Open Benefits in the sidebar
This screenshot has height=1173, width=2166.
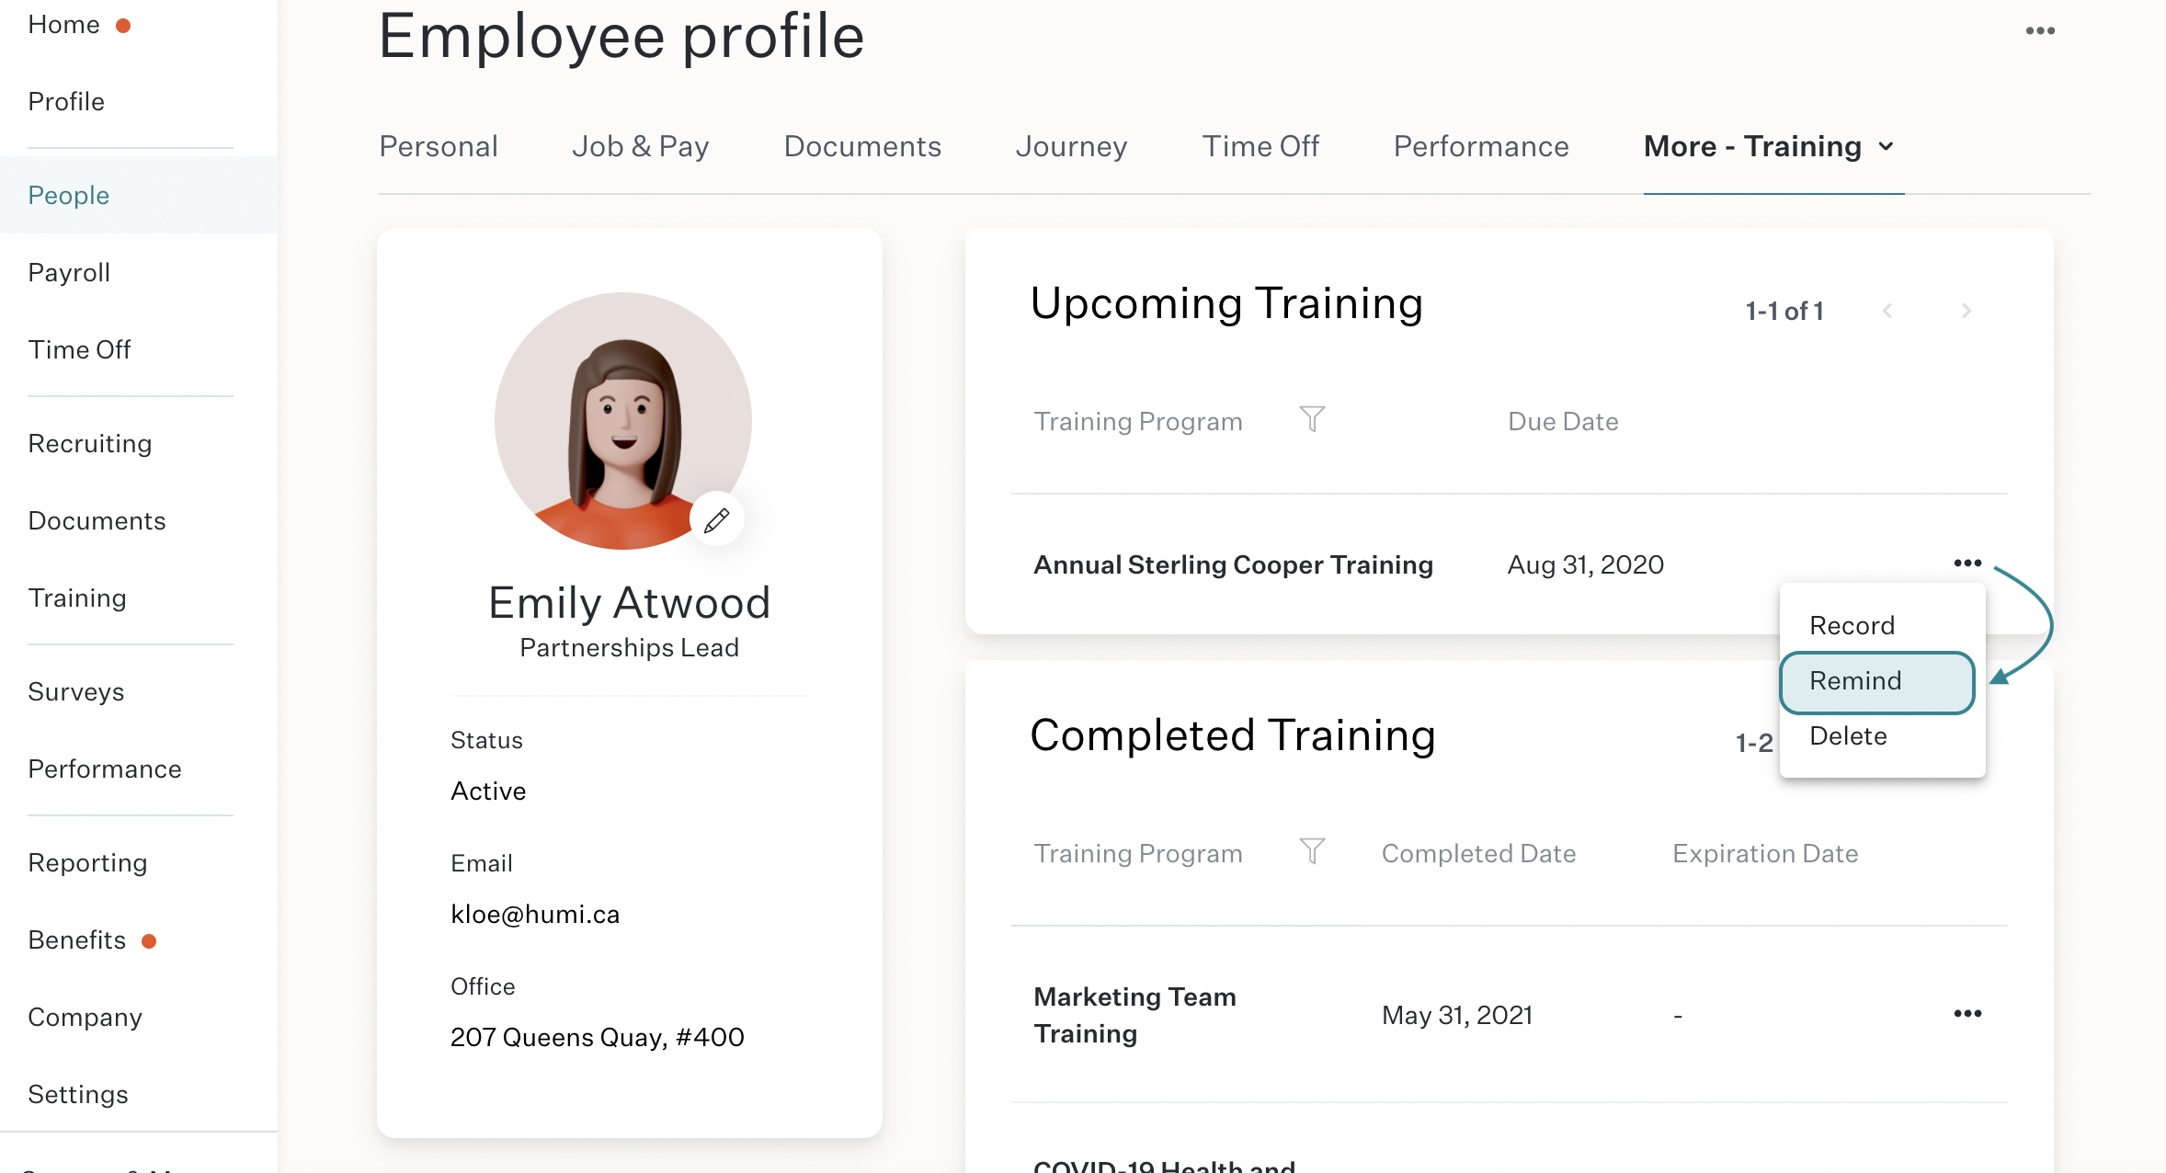click(77, 940)
